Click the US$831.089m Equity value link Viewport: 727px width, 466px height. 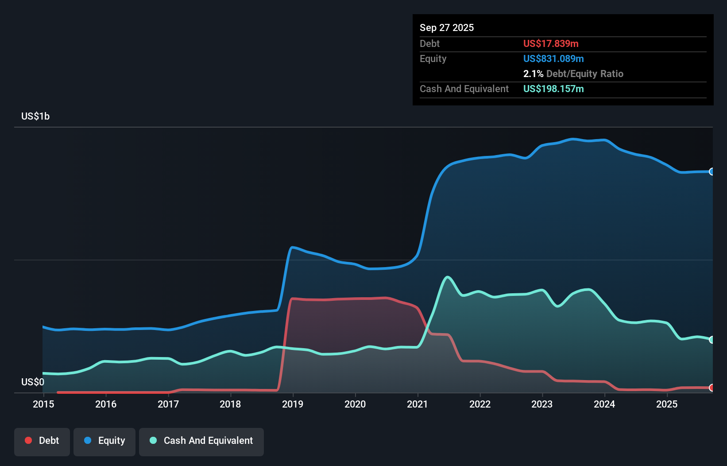(553, 58)
